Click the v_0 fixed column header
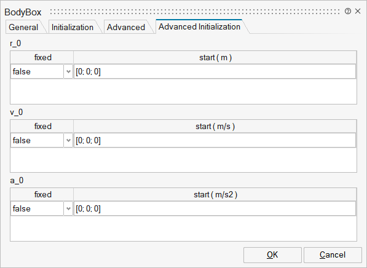This screenshot has height=268, width=367. 42,127
